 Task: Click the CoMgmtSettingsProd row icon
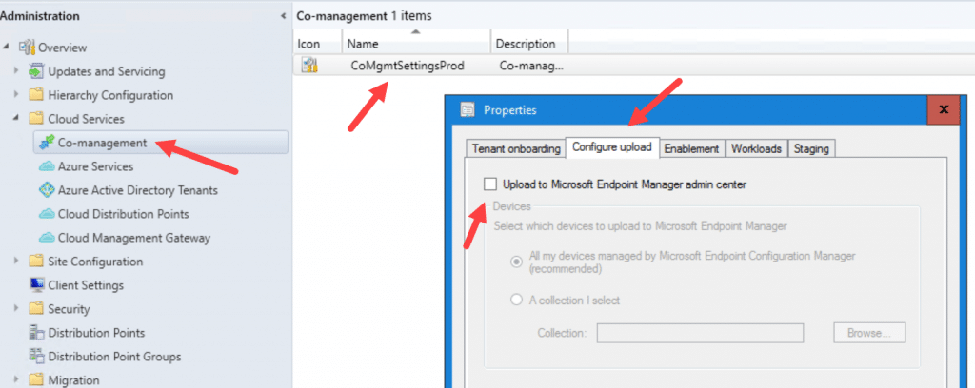[x=309, y=66]
